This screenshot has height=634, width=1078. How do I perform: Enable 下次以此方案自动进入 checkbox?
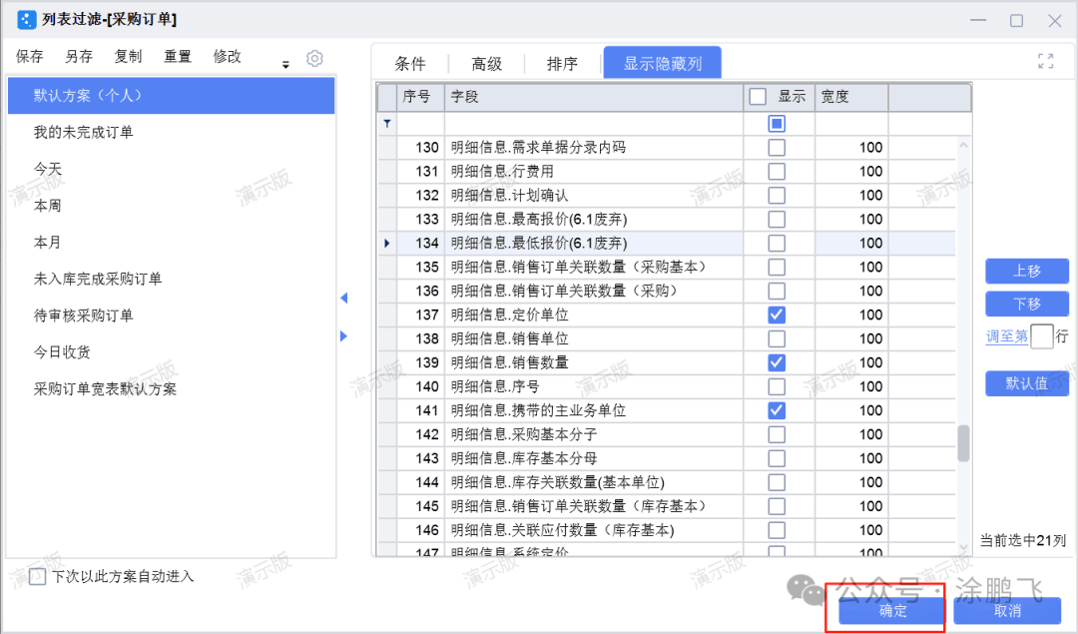point(38,576)
